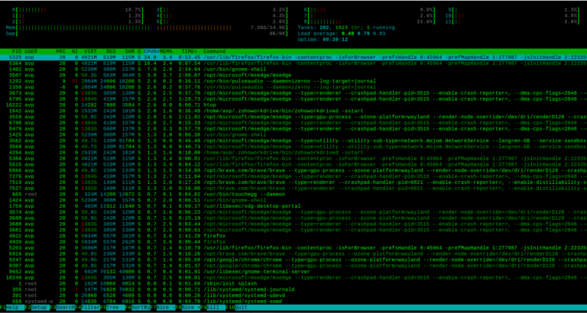Select gnome-terminal-server row PID 9652
The height and width of the screenshot is (313, 587).
[x=293, y=272]
